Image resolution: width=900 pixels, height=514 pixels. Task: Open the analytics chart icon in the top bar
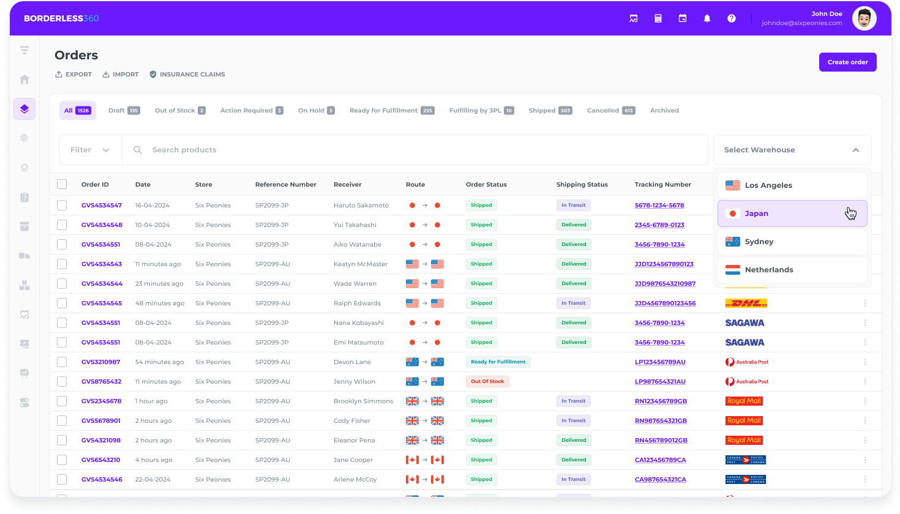coord(633,18)
